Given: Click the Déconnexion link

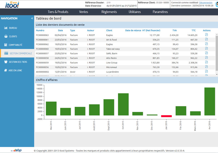Looking at the screenshot, I should [206, 2].
